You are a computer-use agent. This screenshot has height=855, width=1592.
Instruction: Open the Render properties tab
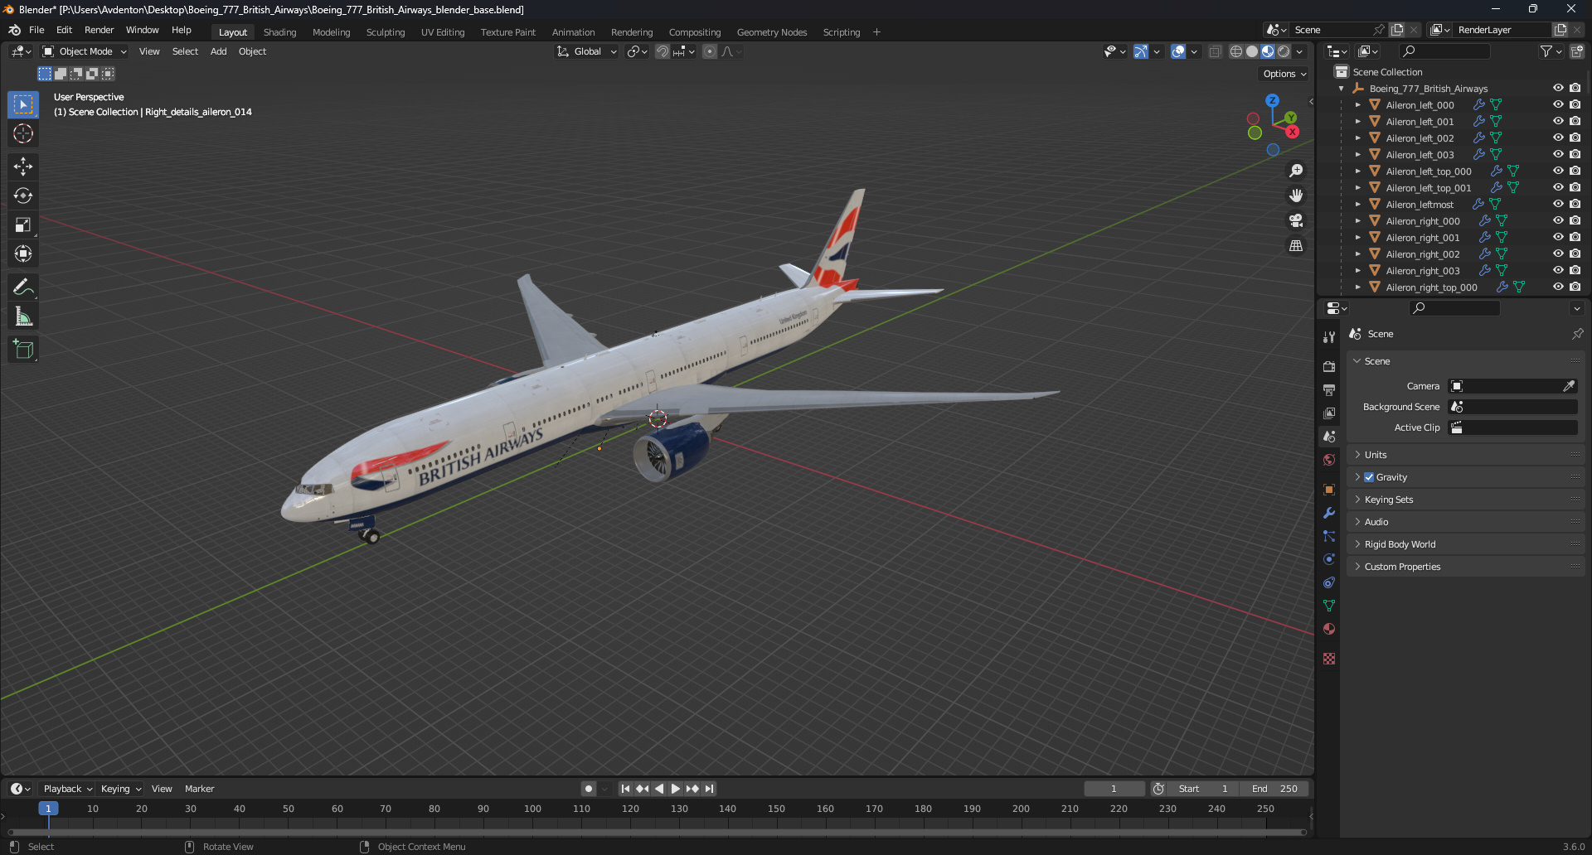tap(1329, 366)
